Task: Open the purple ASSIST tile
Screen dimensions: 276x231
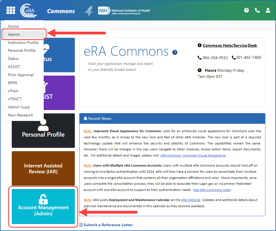Action: coord(59,93)
